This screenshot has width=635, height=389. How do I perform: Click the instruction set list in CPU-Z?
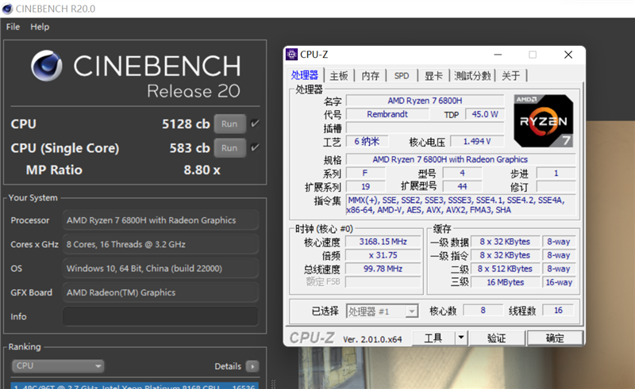click(461, 205)
